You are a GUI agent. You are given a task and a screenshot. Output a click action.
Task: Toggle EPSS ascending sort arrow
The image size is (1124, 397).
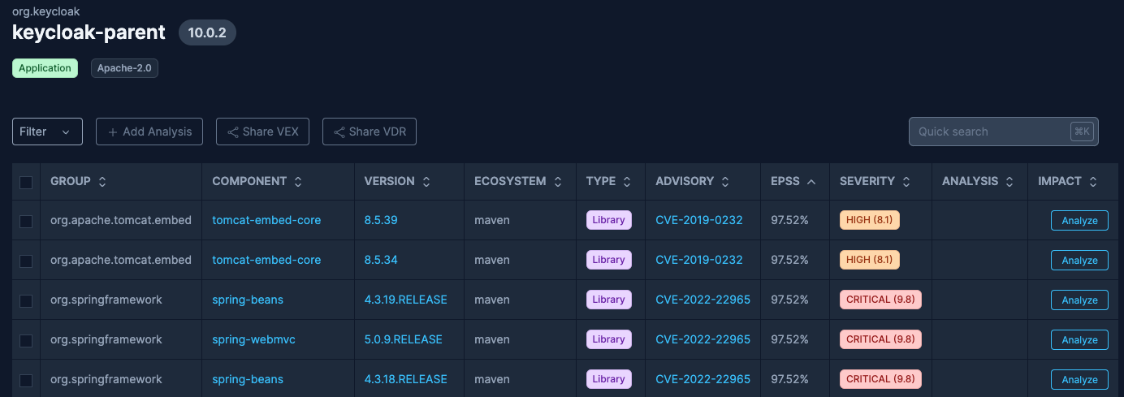[x=811, y=182]
